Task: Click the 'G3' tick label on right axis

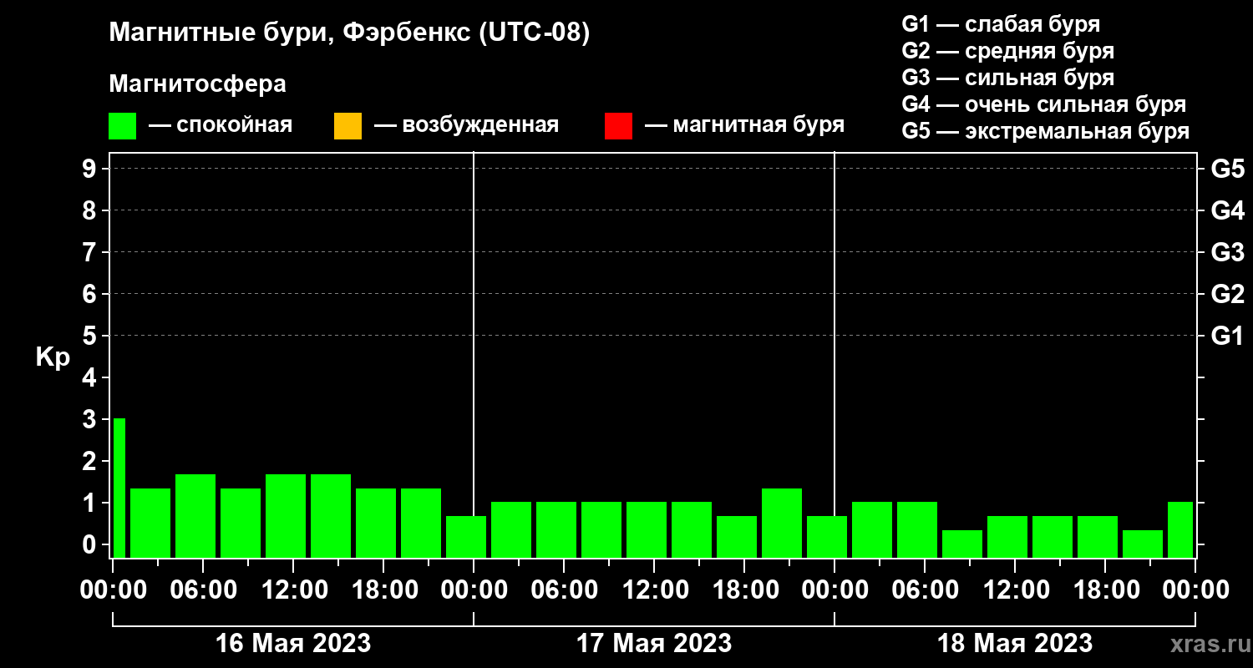Action: click(1227, 252)
